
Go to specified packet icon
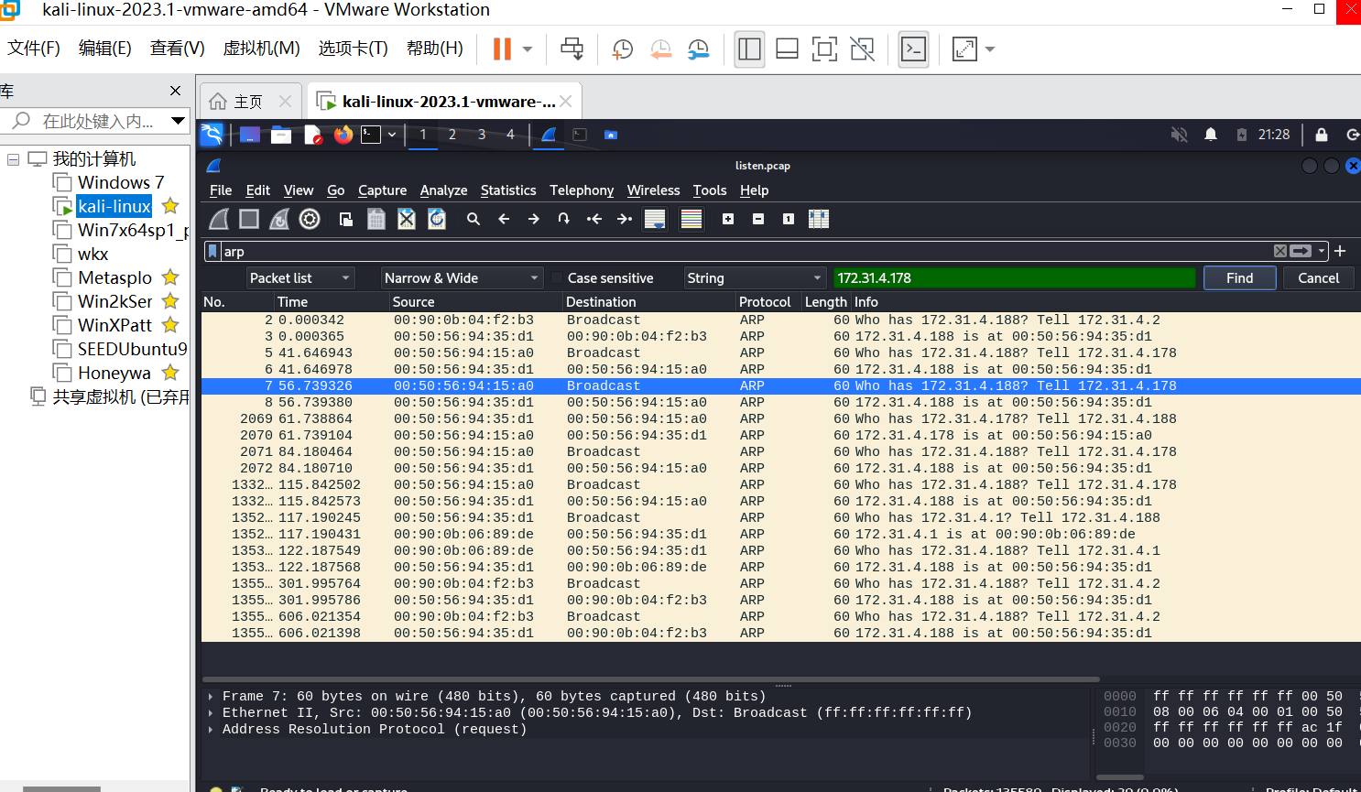pyautogui.click(x=564, y=219)
